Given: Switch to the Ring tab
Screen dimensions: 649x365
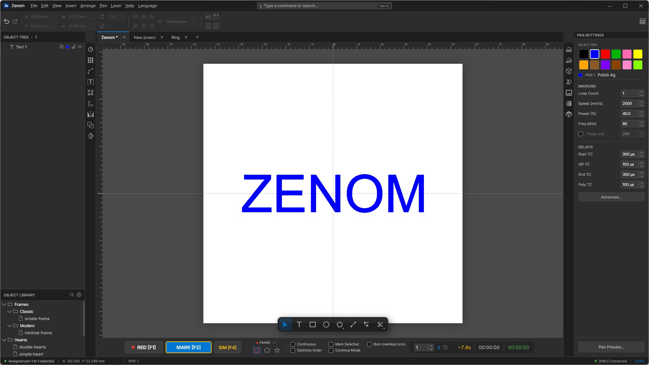Looking at the screenshot, I should tap(175, 38).
